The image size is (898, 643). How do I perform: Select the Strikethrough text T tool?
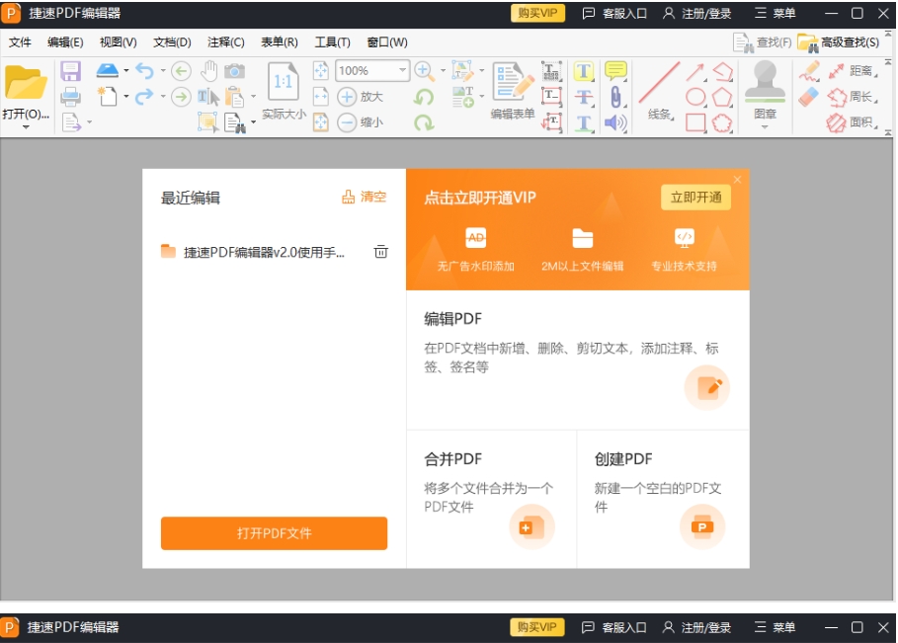(584, 97)
